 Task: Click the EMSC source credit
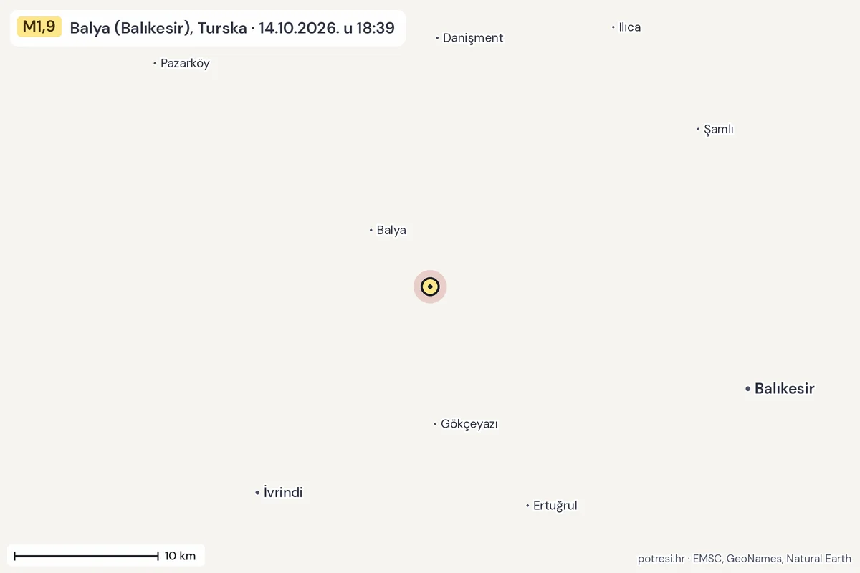pos(707,559)
